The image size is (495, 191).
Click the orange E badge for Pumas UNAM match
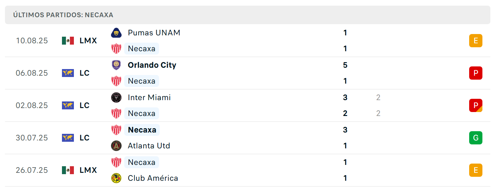pyautogui.click(x=476, y=41)
